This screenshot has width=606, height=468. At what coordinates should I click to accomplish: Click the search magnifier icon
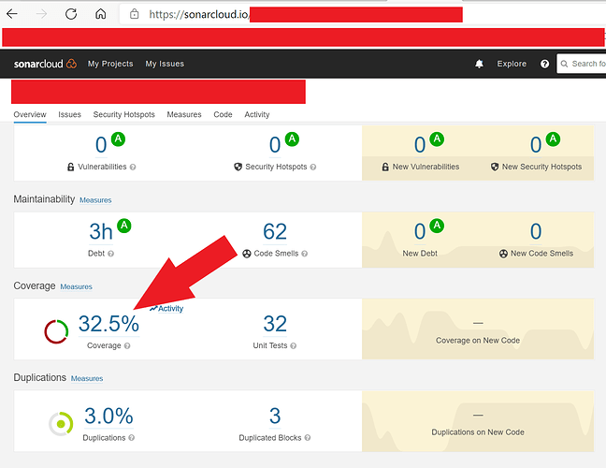point(564,64)
